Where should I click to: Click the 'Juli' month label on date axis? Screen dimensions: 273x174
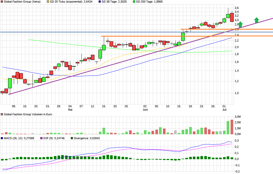pyautogui.click(x=224, y=110)
